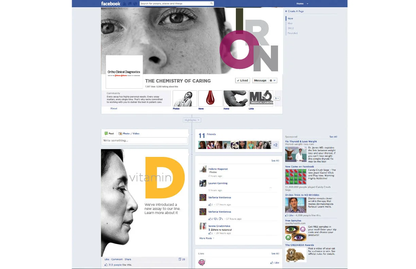Click Home in the top navigation
Image resolution: width=416 pixels, height=269 pixels.
pyautogui.click(x=300, y=4)
